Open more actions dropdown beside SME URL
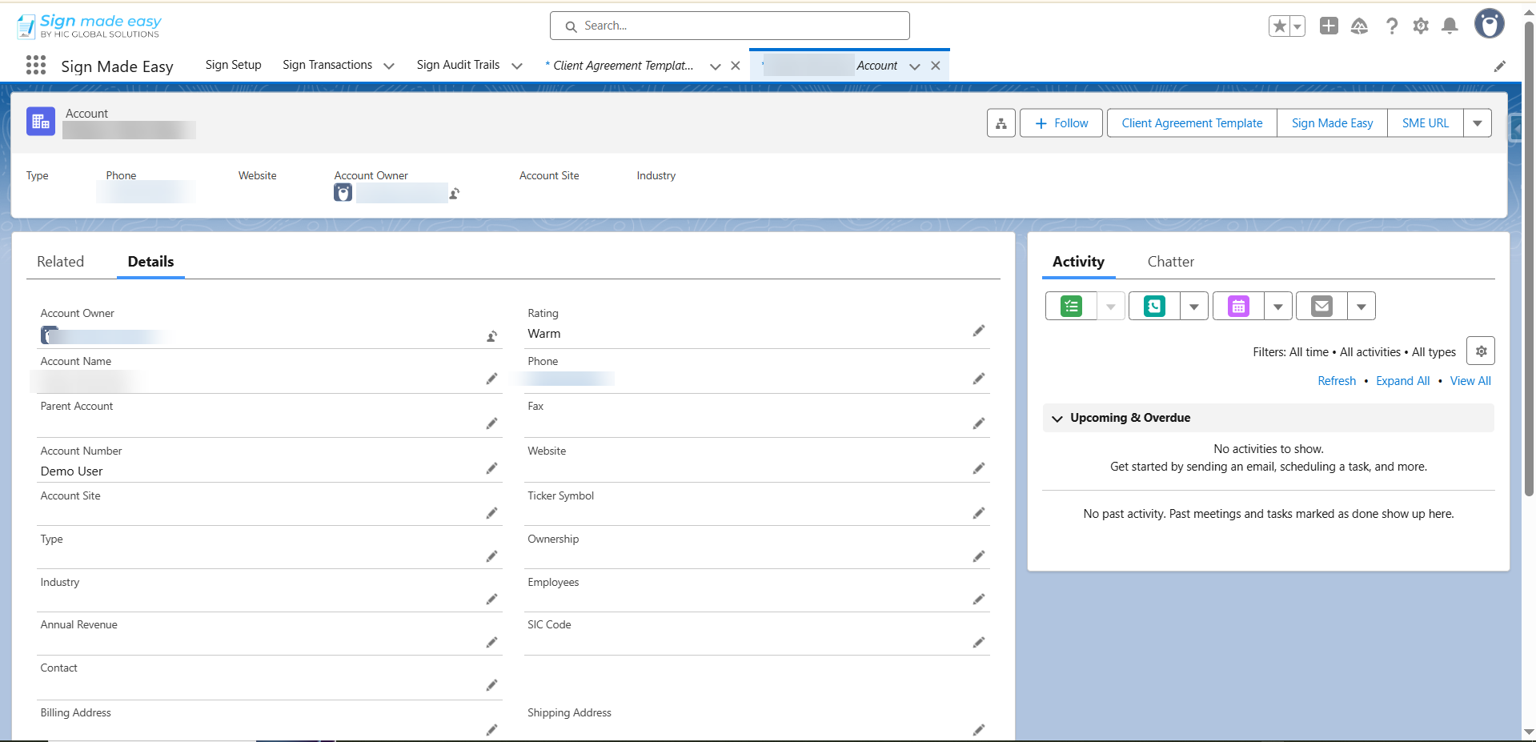Screen dimensions: 1536x742 coord(1477,123)
